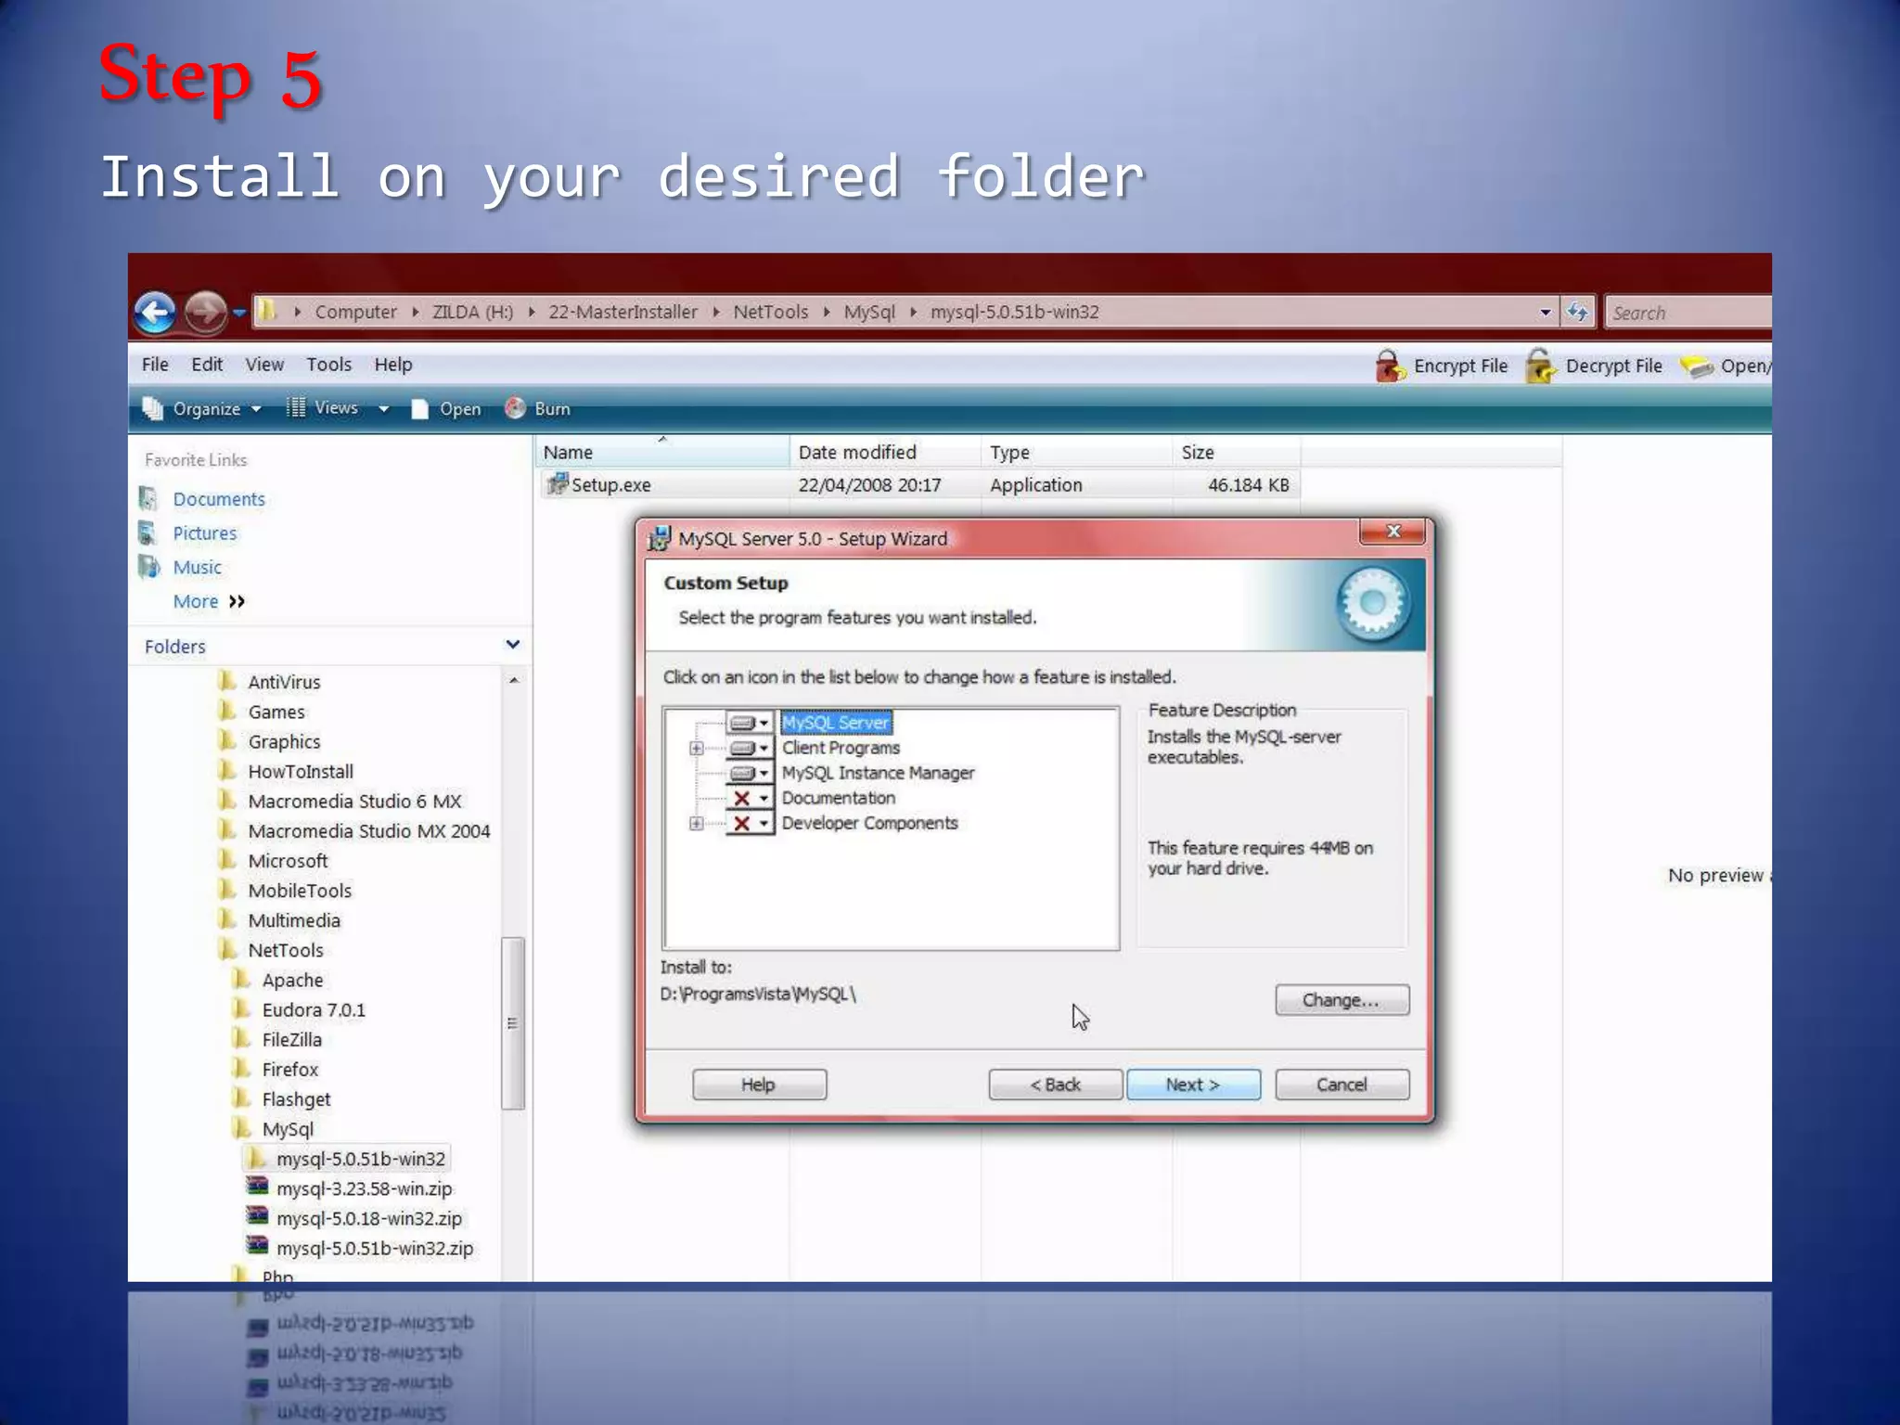Select Firefox folder in tree
The height and width of the screenshot is (1425, 1900).
(289, 1070)
